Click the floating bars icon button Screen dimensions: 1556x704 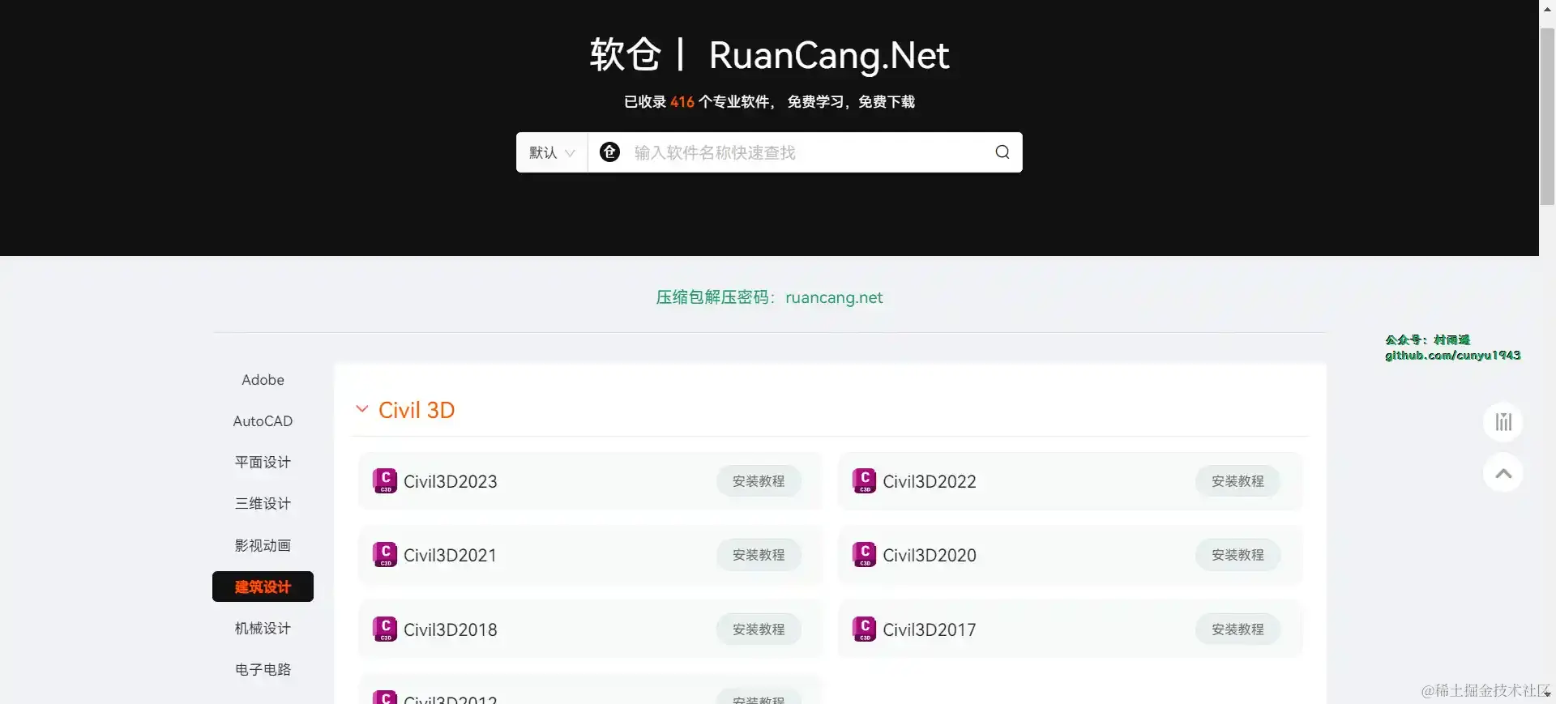click(1503, 422)
